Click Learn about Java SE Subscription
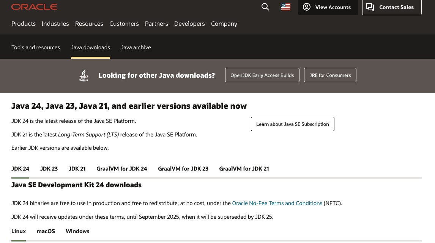This screenshot has width=435, height=243. coord(293,124)
